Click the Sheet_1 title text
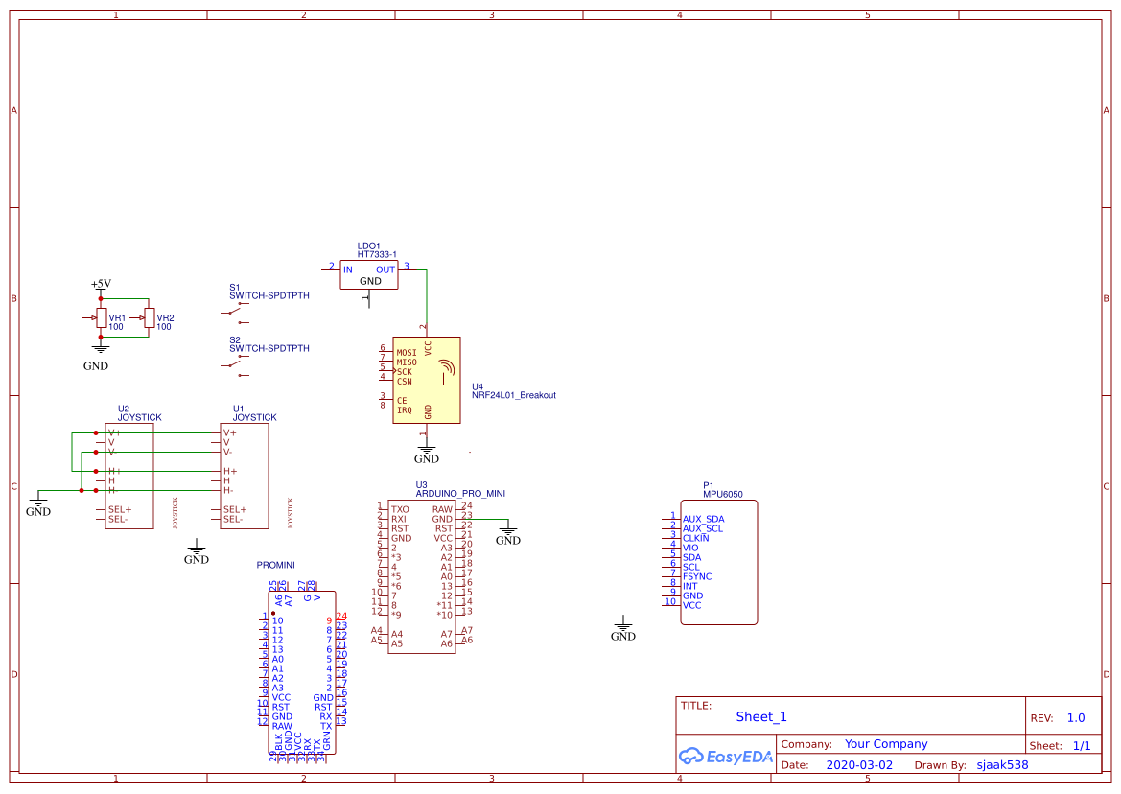 click(x=760, y=716)
